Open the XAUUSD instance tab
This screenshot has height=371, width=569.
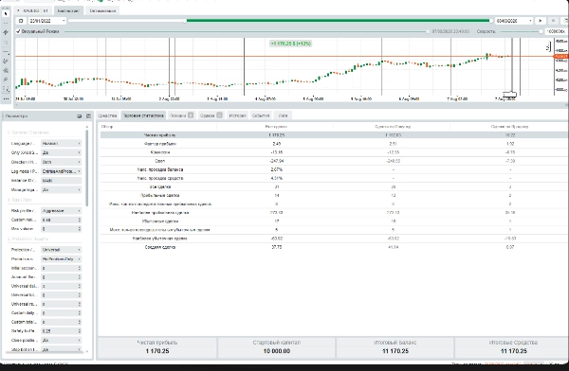point(34,10)
